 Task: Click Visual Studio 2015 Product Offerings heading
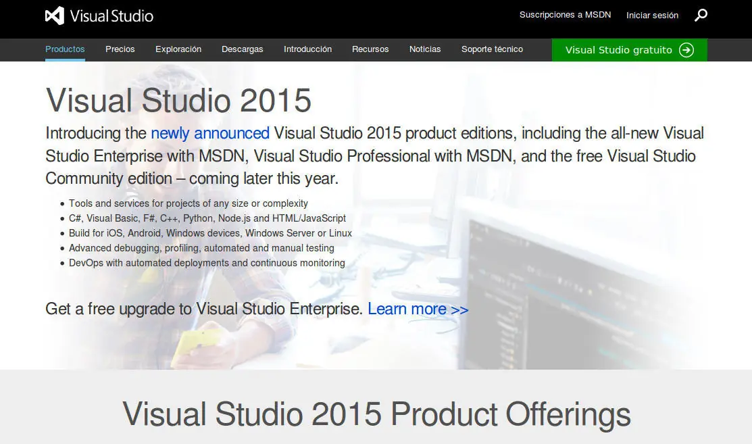pos(376,414)
